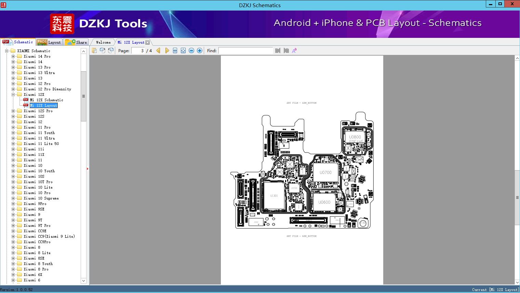Expand the Xiaomi 11 Ultra folder
520x293 pixels.
pos(13,138)
